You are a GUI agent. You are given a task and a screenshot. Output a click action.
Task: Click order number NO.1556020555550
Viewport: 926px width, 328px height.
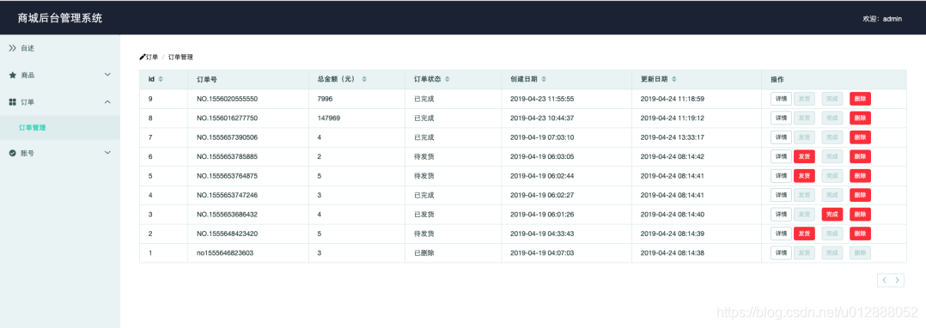pyautogui.click(x=228, y=99)
